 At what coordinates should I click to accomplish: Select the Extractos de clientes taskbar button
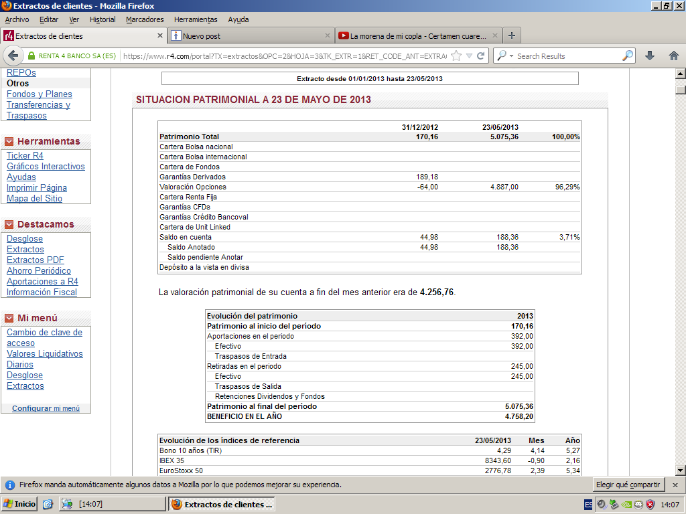222,505
